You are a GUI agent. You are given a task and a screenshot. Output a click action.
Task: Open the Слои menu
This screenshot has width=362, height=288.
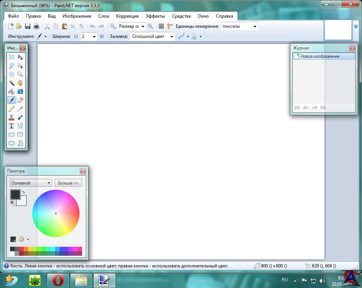[103, 16]
